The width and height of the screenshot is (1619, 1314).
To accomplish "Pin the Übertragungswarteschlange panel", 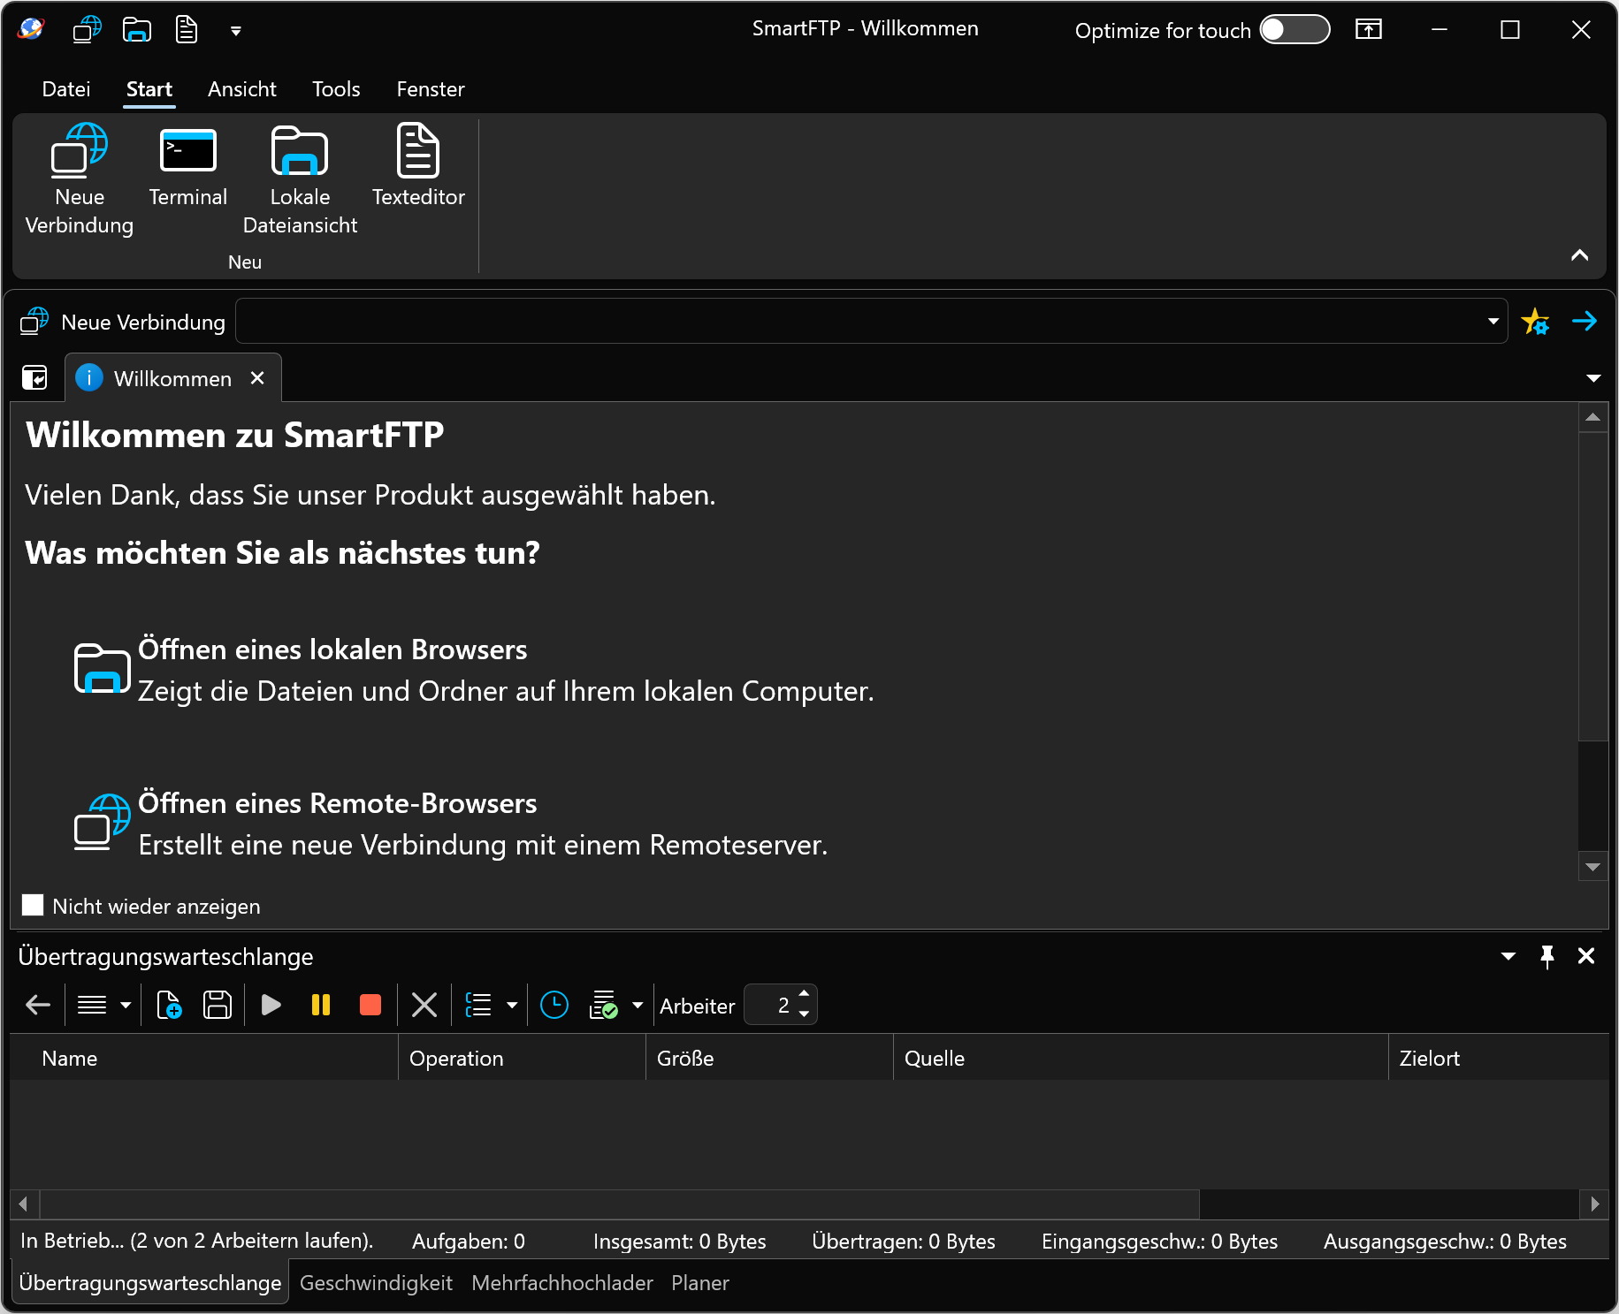I will click(x=1547, y=956).
